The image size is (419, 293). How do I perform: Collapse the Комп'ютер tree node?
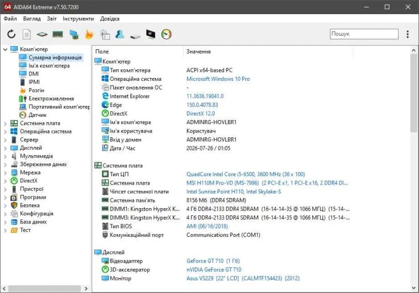click(5, 49)
